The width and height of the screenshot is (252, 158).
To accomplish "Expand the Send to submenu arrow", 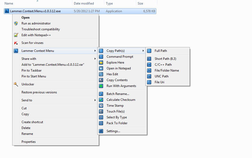I will (x=95, y=100).
